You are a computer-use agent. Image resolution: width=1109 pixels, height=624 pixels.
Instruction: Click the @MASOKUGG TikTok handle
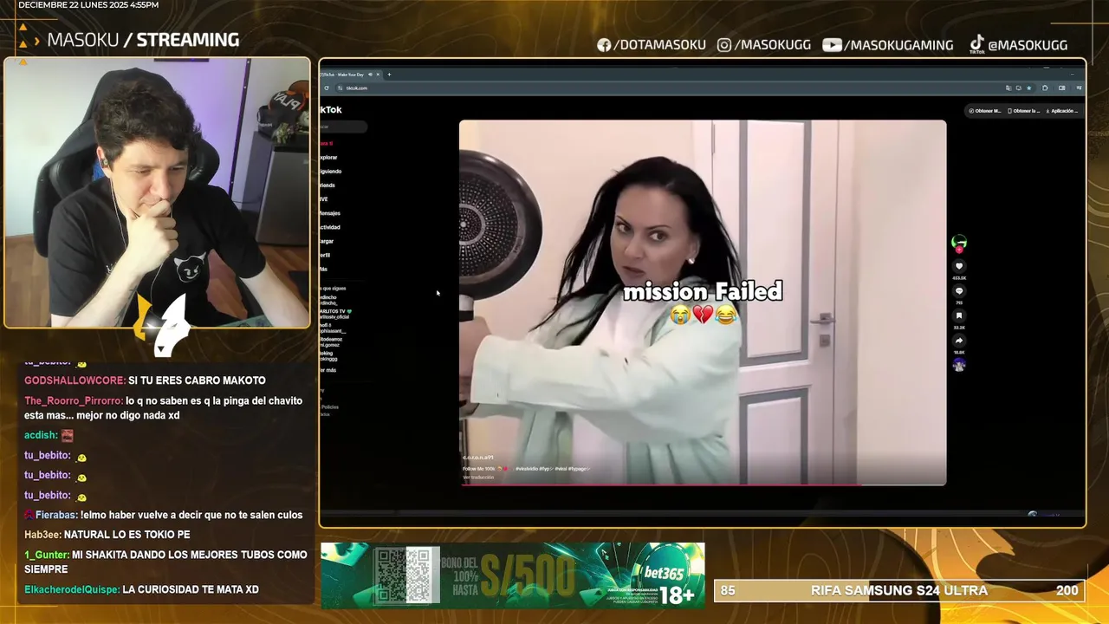(x=1018, y=45)
